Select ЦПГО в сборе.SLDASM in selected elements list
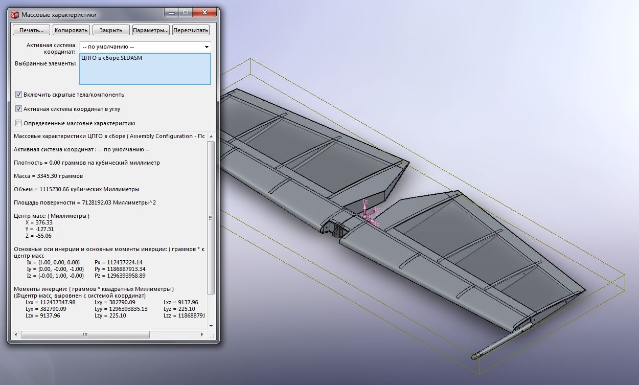 pyautogui.click(x=112, y=58)
